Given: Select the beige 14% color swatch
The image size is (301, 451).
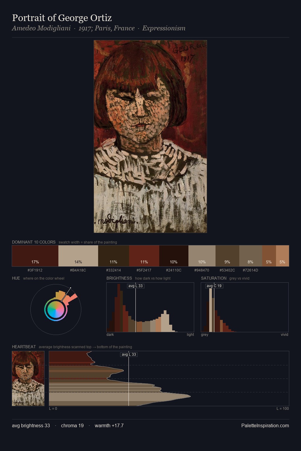Looking at the screenshot, I should [x=78, y=256].
